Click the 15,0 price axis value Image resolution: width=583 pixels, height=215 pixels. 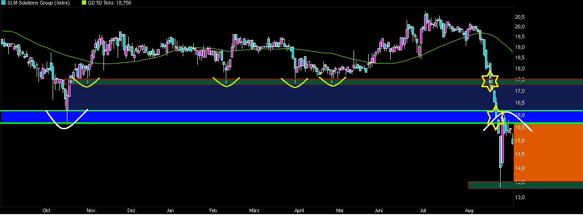click(x=520, y=141)
